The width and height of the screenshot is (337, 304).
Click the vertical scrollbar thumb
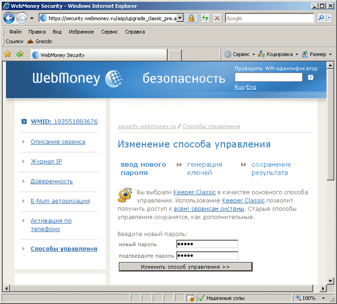(330, 125)
